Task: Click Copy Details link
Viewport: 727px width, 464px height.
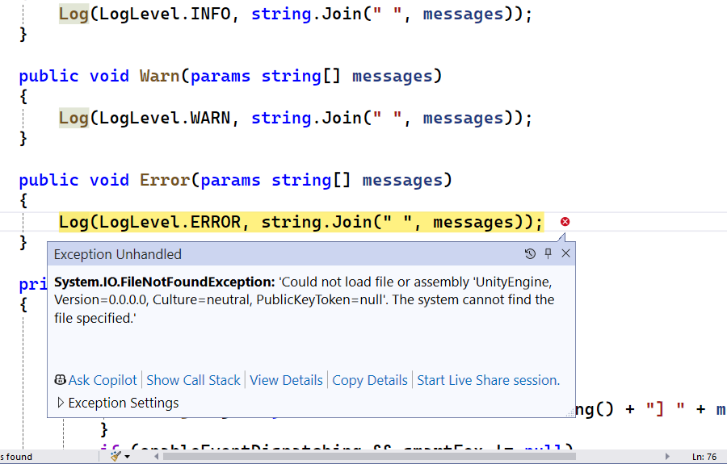Action: [x=370, y=380]
